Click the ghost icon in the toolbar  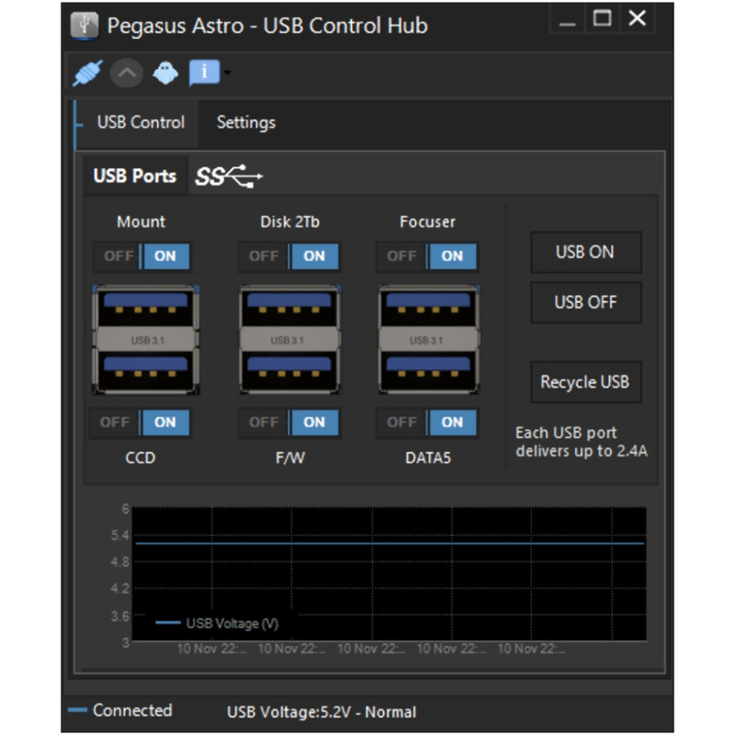165,73
